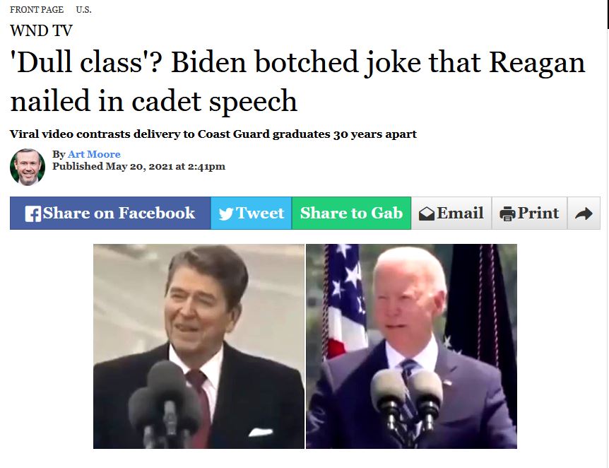Click the published date text
Screen dimensions: 609x468
pyautogui.click(x=138, y=166)
